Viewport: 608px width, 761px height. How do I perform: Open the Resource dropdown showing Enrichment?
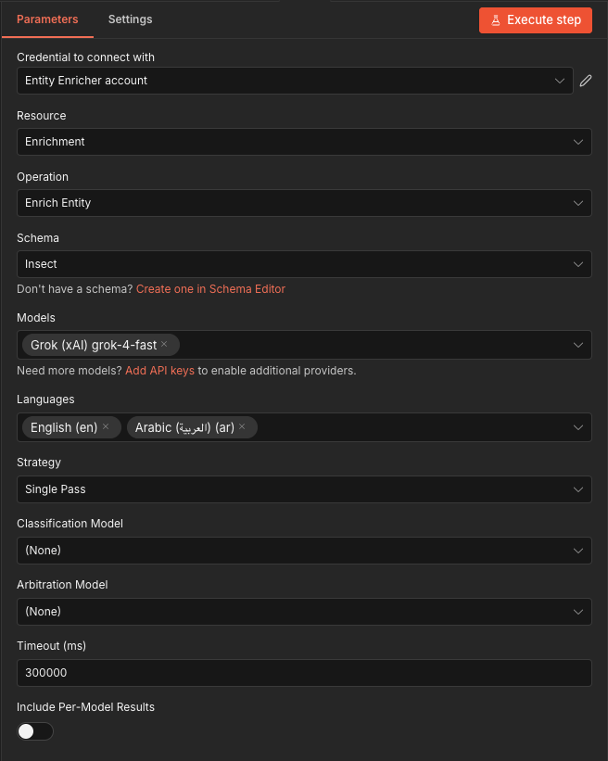304,142
